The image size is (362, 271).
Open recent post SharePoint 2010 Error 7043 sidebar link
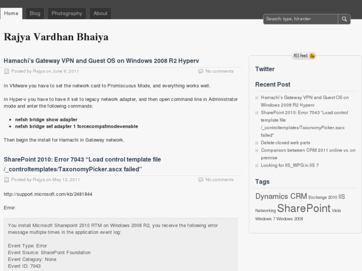(304, 124)
